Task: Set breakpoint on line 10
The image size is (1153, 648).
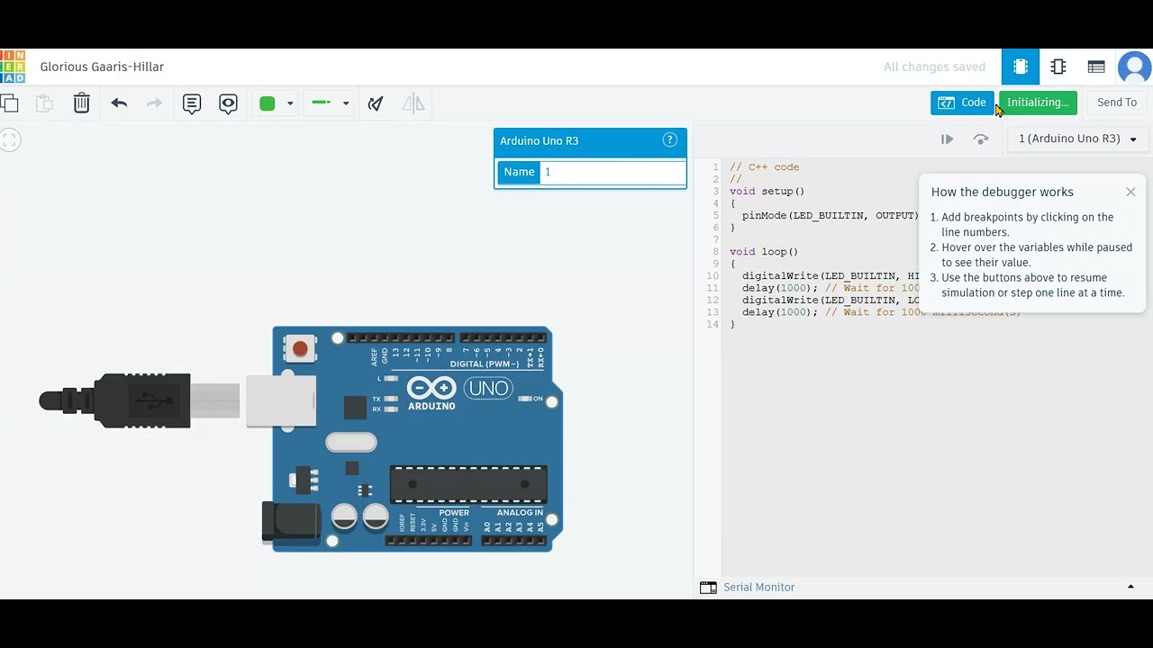Action: point(713,275)
